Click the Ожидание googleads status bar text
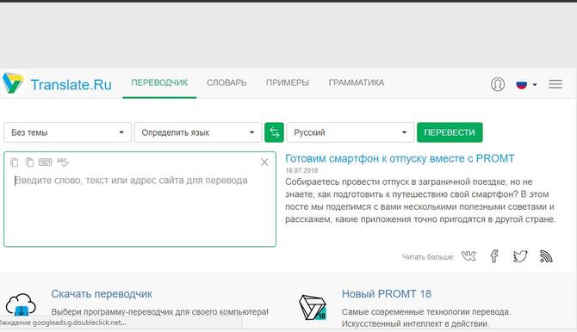Viewport: 577px width, 332px height. click(x=63, y=323)
